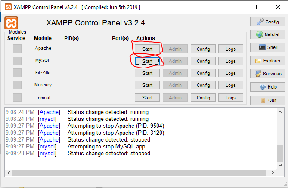Toggle the Tomcat service checkbox
The width and height of the screenshot is (288, 188).
click(17, 97)
